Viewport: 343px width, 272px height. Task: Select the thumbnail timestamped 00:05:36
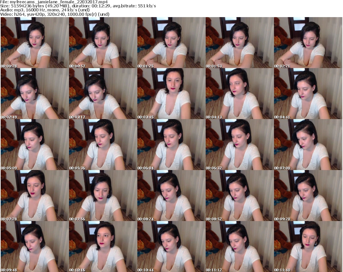pyautogui.click(x=103, y=145)
